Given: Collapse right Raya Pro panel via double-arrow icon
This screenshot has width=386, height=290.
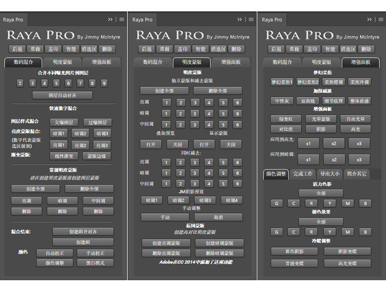Looking at the screenshot, I should [369, 20].
